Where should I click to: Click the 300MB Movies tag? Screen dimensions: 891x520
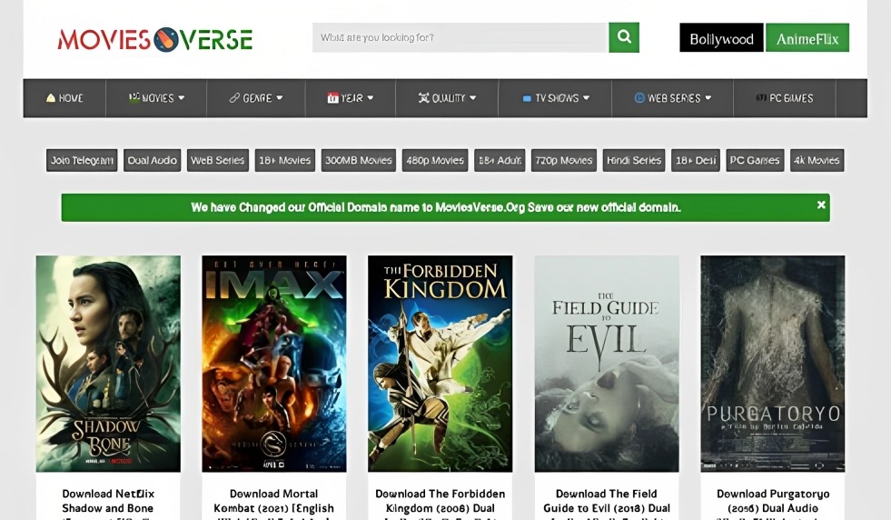tap(359, 160)
